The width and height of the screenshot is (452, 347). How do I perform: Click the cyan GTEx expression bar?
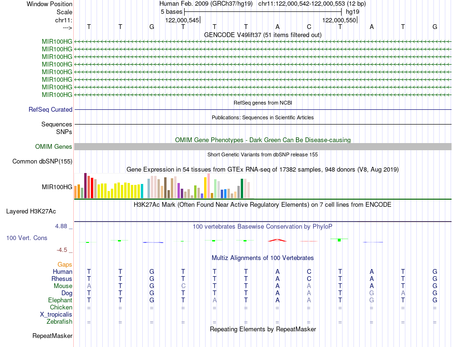142,191
